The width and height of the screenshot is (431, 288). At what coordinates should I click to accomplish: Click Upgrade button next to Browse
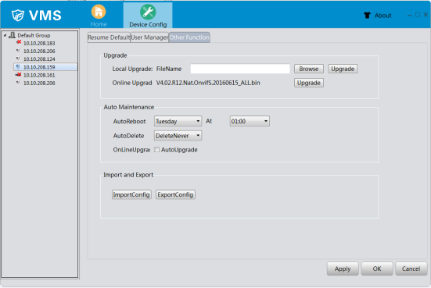click(343, 69)
